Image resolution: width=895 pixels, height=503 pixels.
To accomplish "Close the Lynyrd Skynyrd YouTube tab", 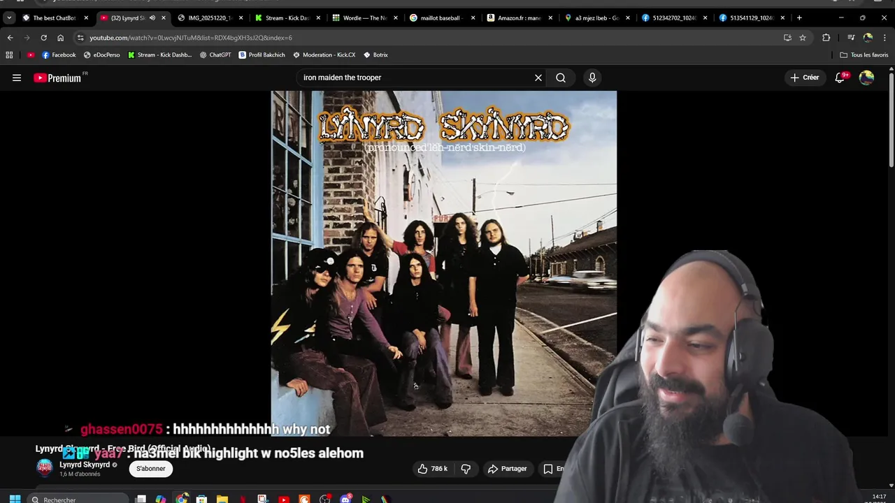I will (164, 17).
